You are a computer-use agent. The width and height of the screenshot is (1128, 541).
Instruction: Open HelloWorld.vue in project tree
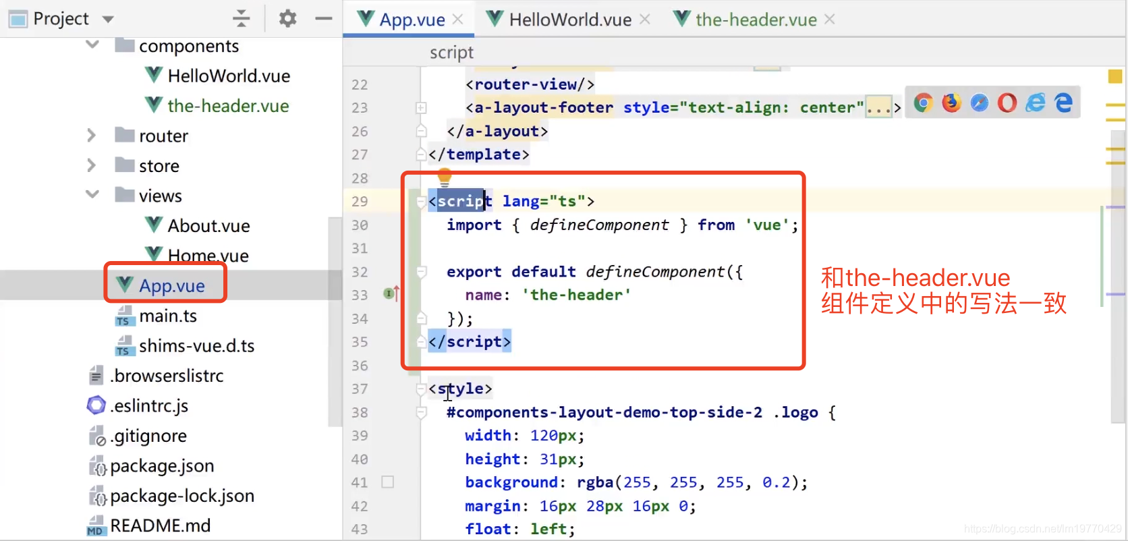pyautogui.click(x=229, y=76)
